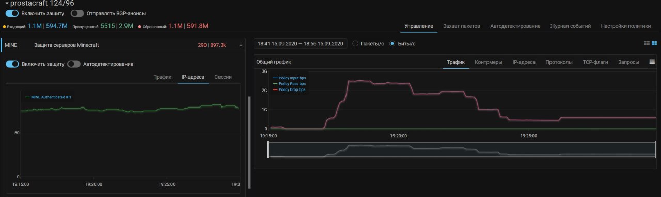Select 'Пакеты/с' radio button

point(355,44)
